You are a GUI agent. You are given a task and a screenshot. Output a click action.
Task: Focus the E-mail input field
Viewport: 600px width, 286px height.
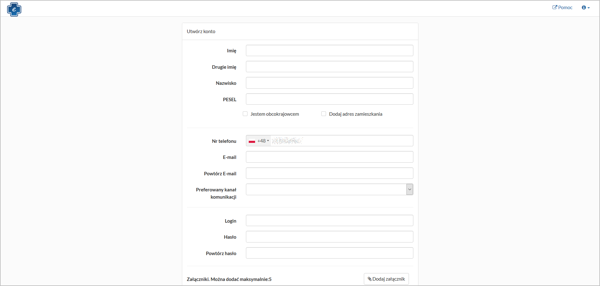coord(329,157)
